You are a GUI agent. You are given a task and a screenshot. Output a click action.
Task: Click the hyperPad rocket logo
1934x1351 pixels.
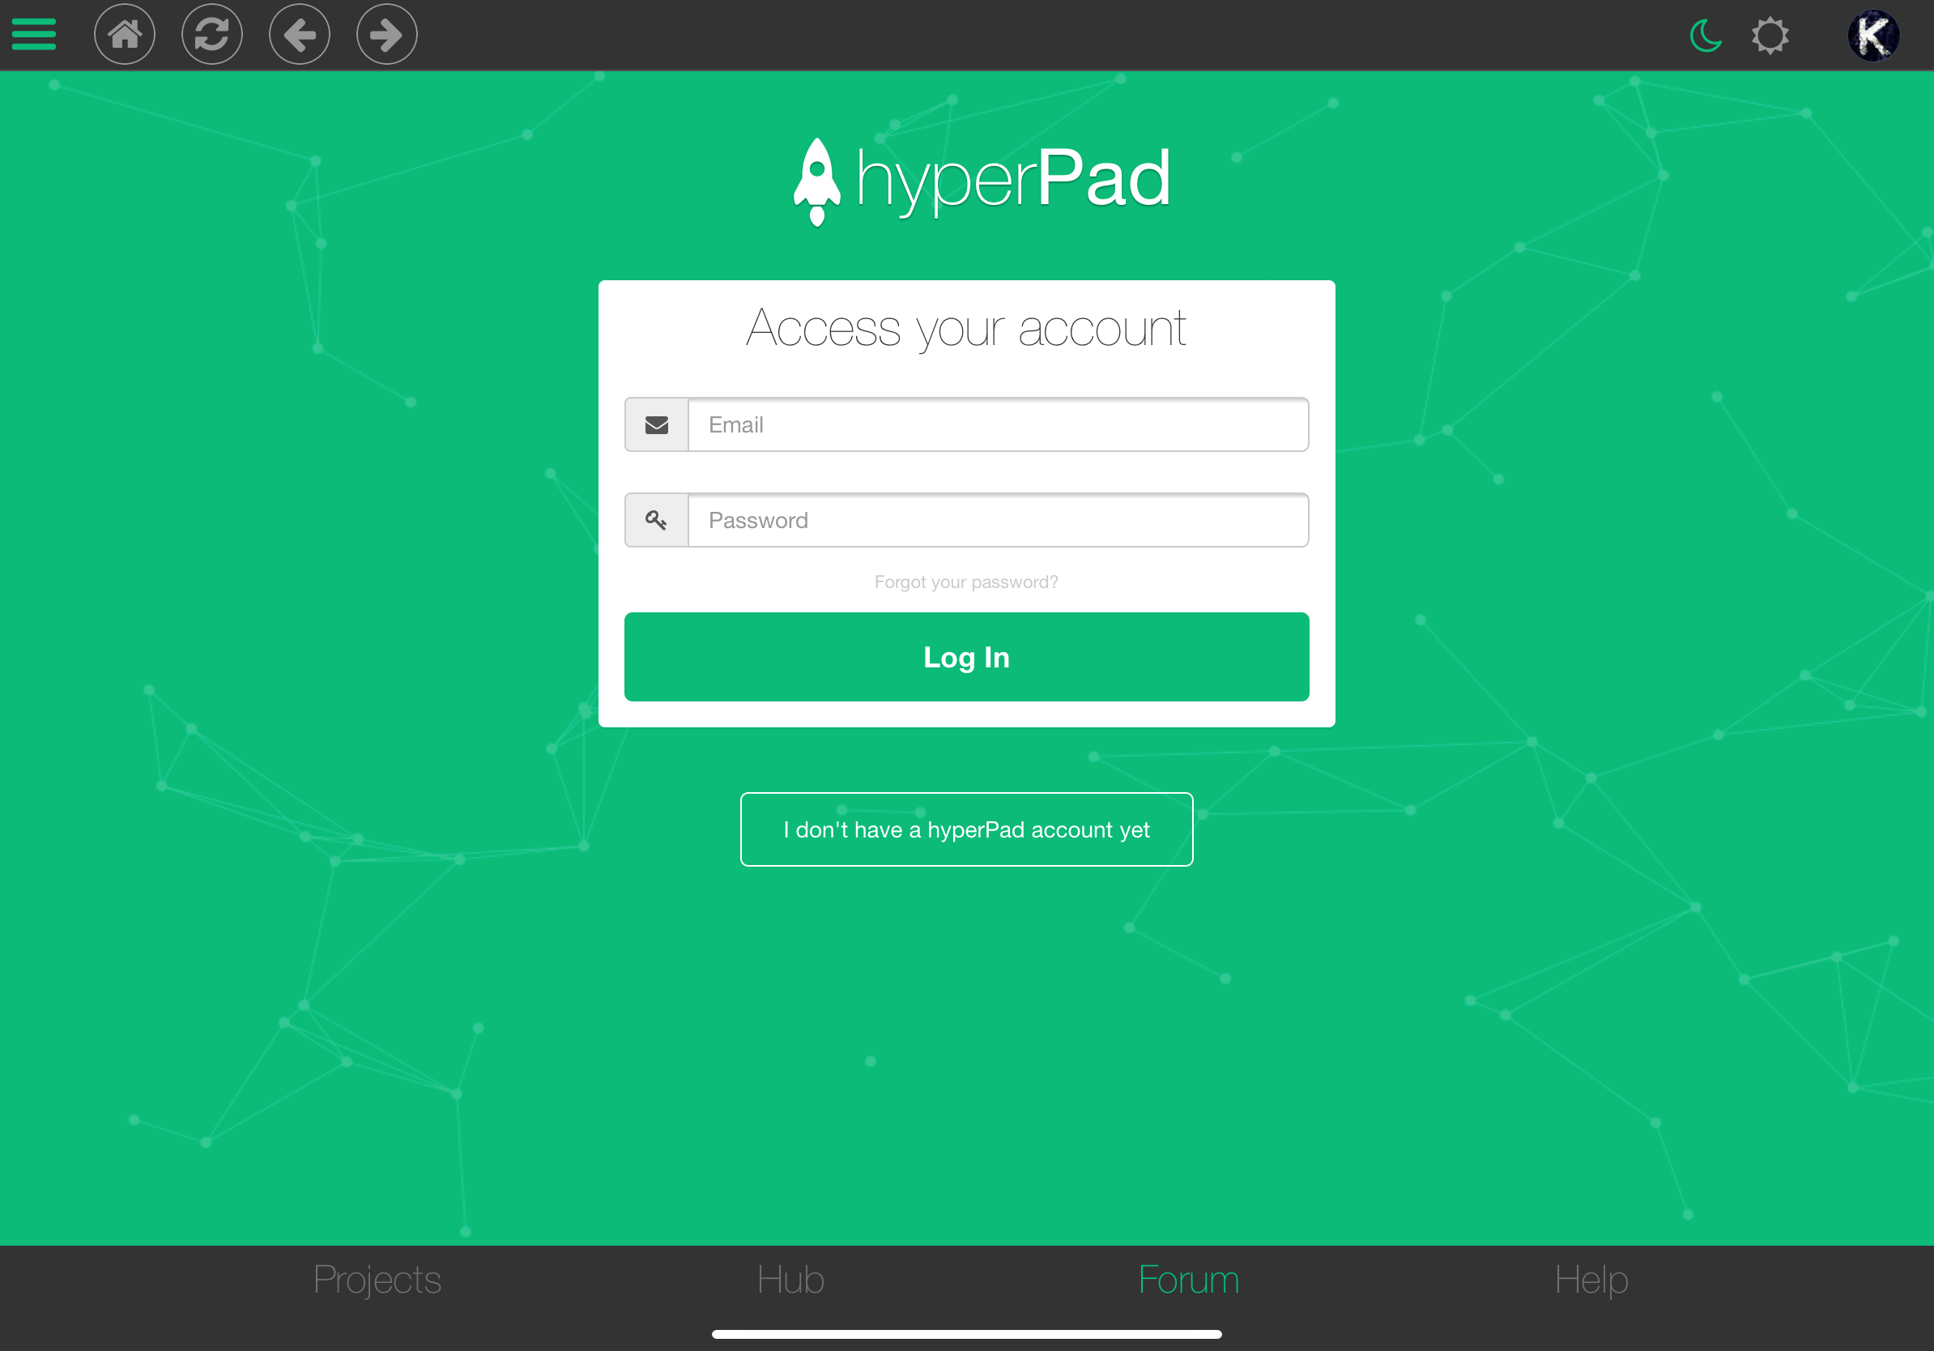point(816,181)
